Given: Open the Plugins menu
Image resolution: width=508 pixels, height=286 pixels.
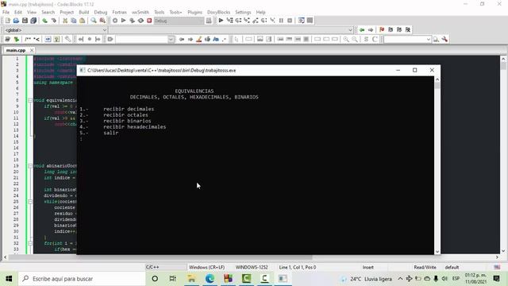Looking at the screenshot, I should point(194,12).
